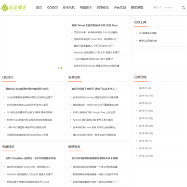
Task: Open the 2016-11 (38) archive
Action: click(x=146, y=111)
